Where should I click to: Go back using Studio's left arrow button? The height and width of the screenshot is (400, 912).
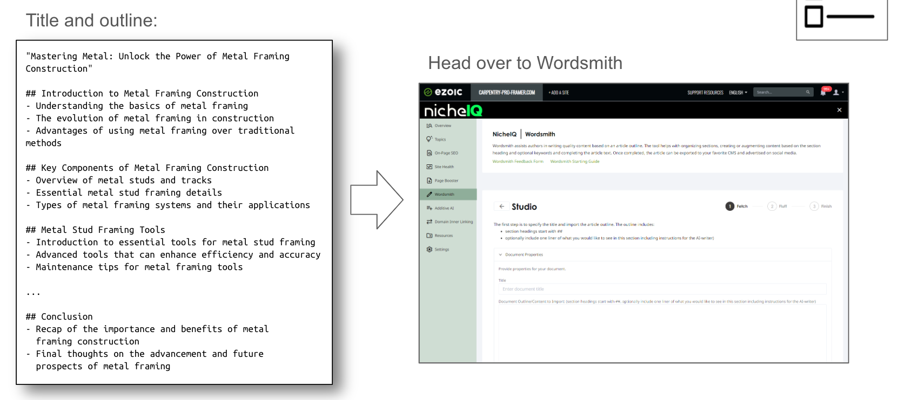[501, 206]
